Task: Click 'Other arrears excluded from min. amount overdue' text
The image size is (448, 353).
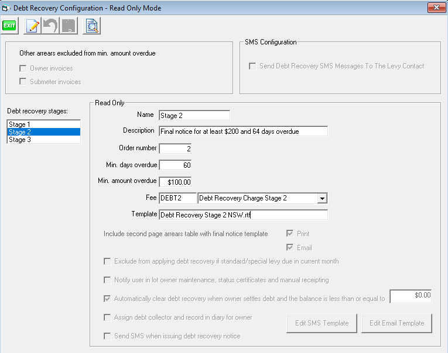Action: coord(87,53)
